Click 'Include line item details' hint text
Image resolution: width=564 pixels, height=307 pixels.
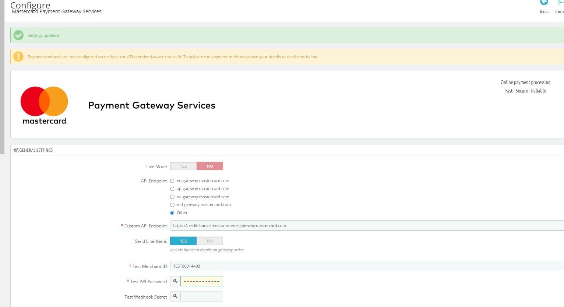pos(207,250)
